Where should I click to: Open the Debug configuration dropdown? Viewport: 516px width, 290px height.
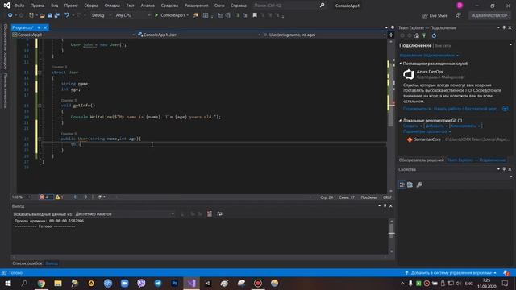tap(102, 15)
